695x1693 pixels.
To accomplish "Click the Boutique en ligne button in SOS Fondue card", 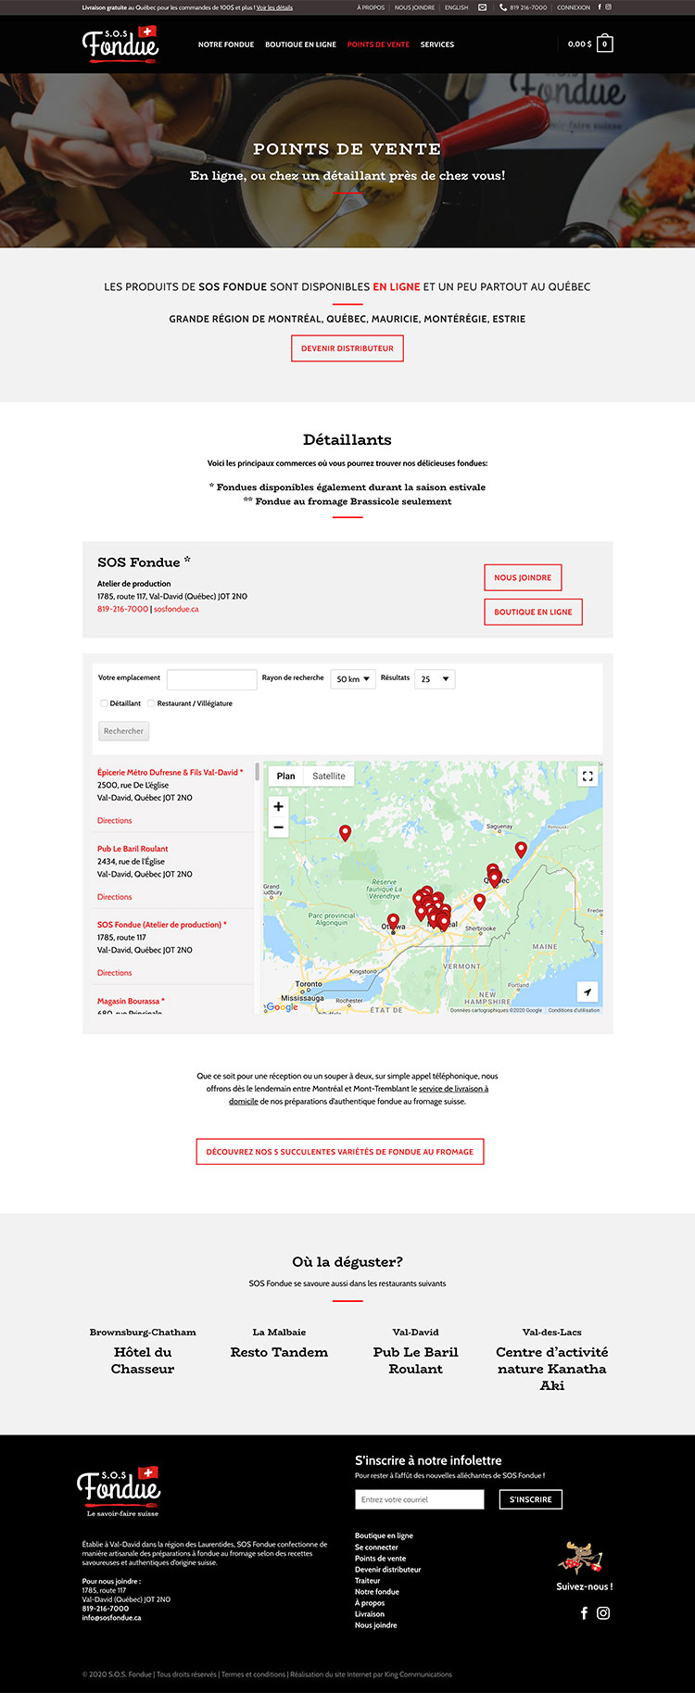I will [533, 612].
